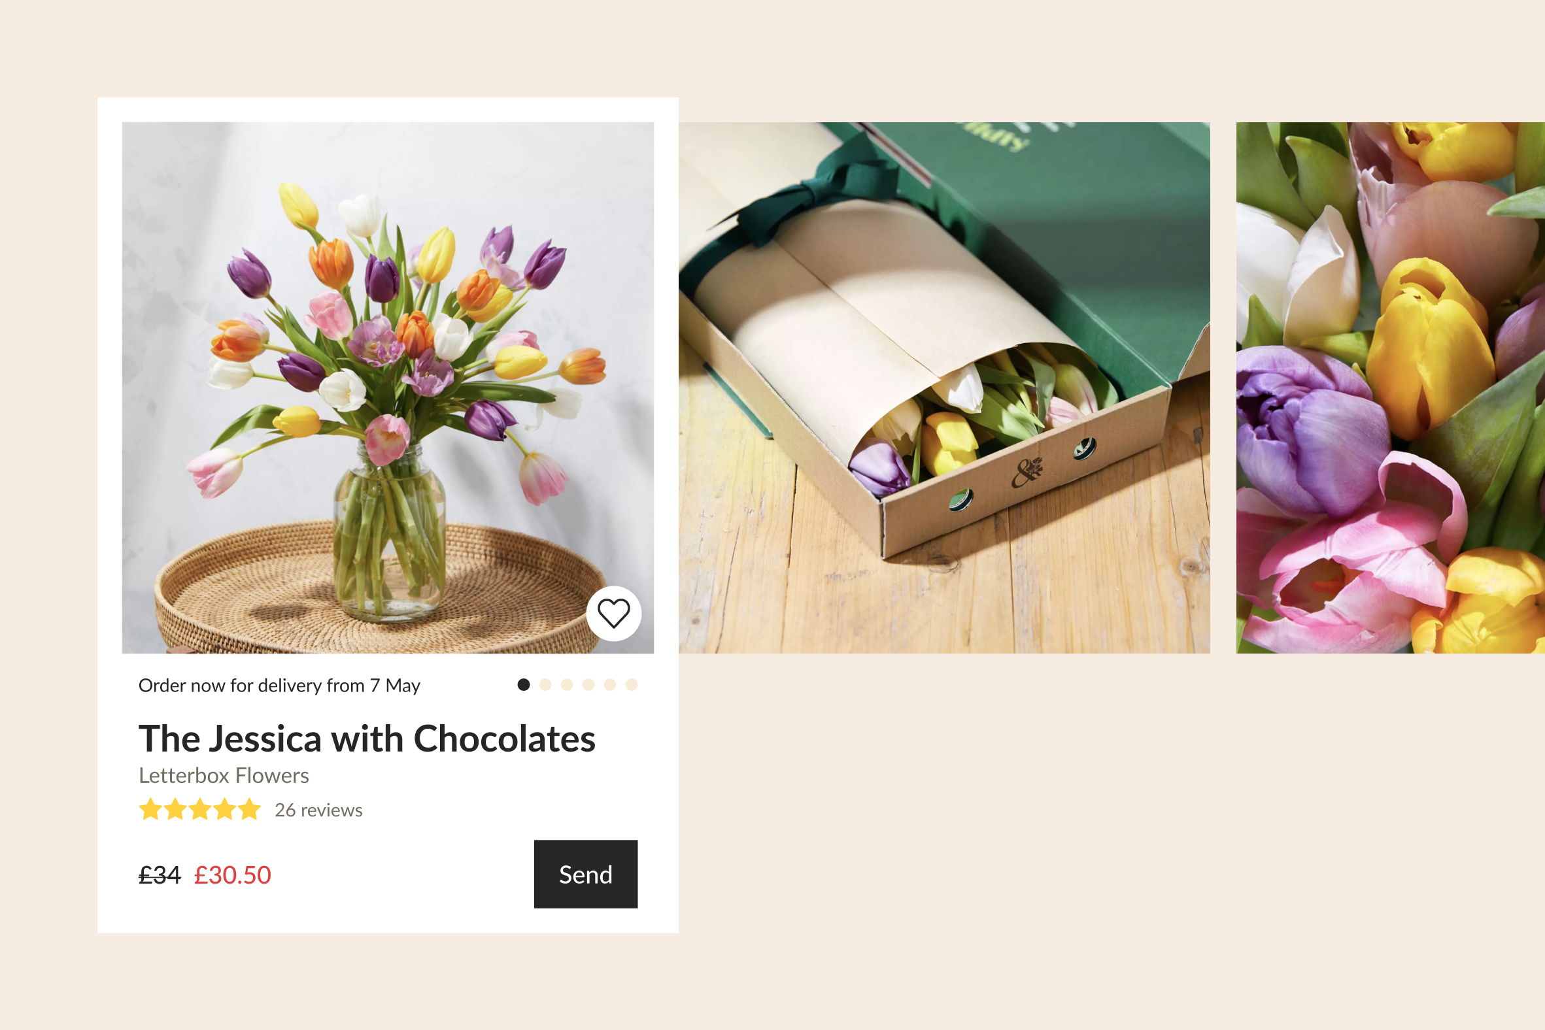This screenshot has height=1030, width=1545.
Task: Click the first yellow rating star
Action: [150, 808]
